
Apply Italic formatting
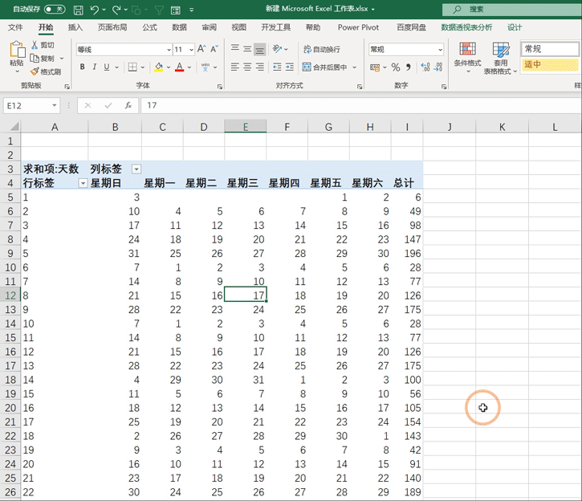[94, 67]
